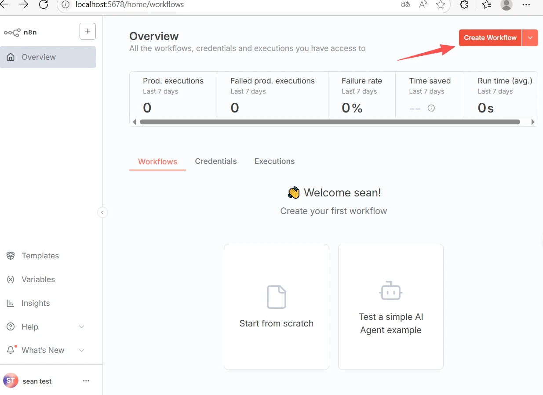Expand the Create Workflow dropdown arrow
This screenshot has height=395, width=543.
click(x=530, y=38)
